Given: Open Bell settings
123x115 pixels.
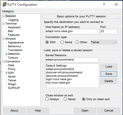Looking at the screenshot, I should (x=10, y=31).
